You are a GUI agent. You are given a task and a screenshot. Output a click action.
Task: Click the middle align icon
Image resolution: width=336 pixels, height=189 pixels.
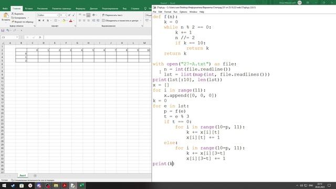click(x=84, y=15)
